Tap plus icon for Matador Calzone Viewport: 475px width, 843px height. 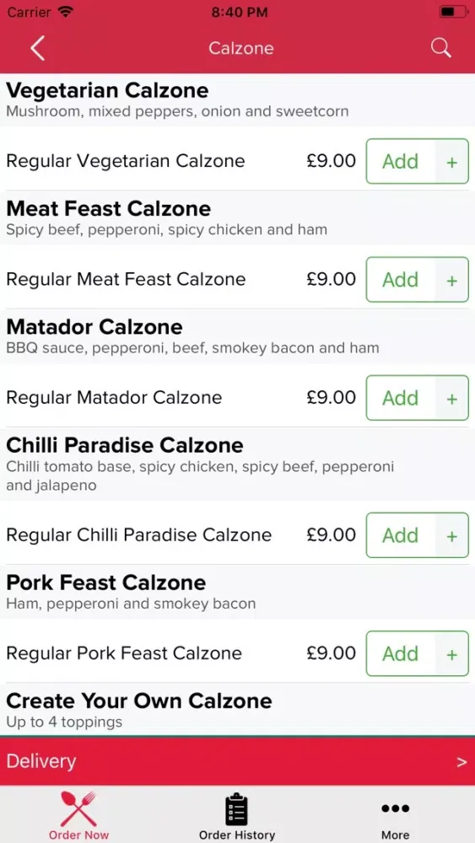point(452,398)
